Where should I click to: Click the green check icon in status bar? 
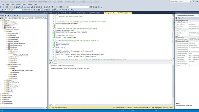pyautogui.click(x=50, y=108)
